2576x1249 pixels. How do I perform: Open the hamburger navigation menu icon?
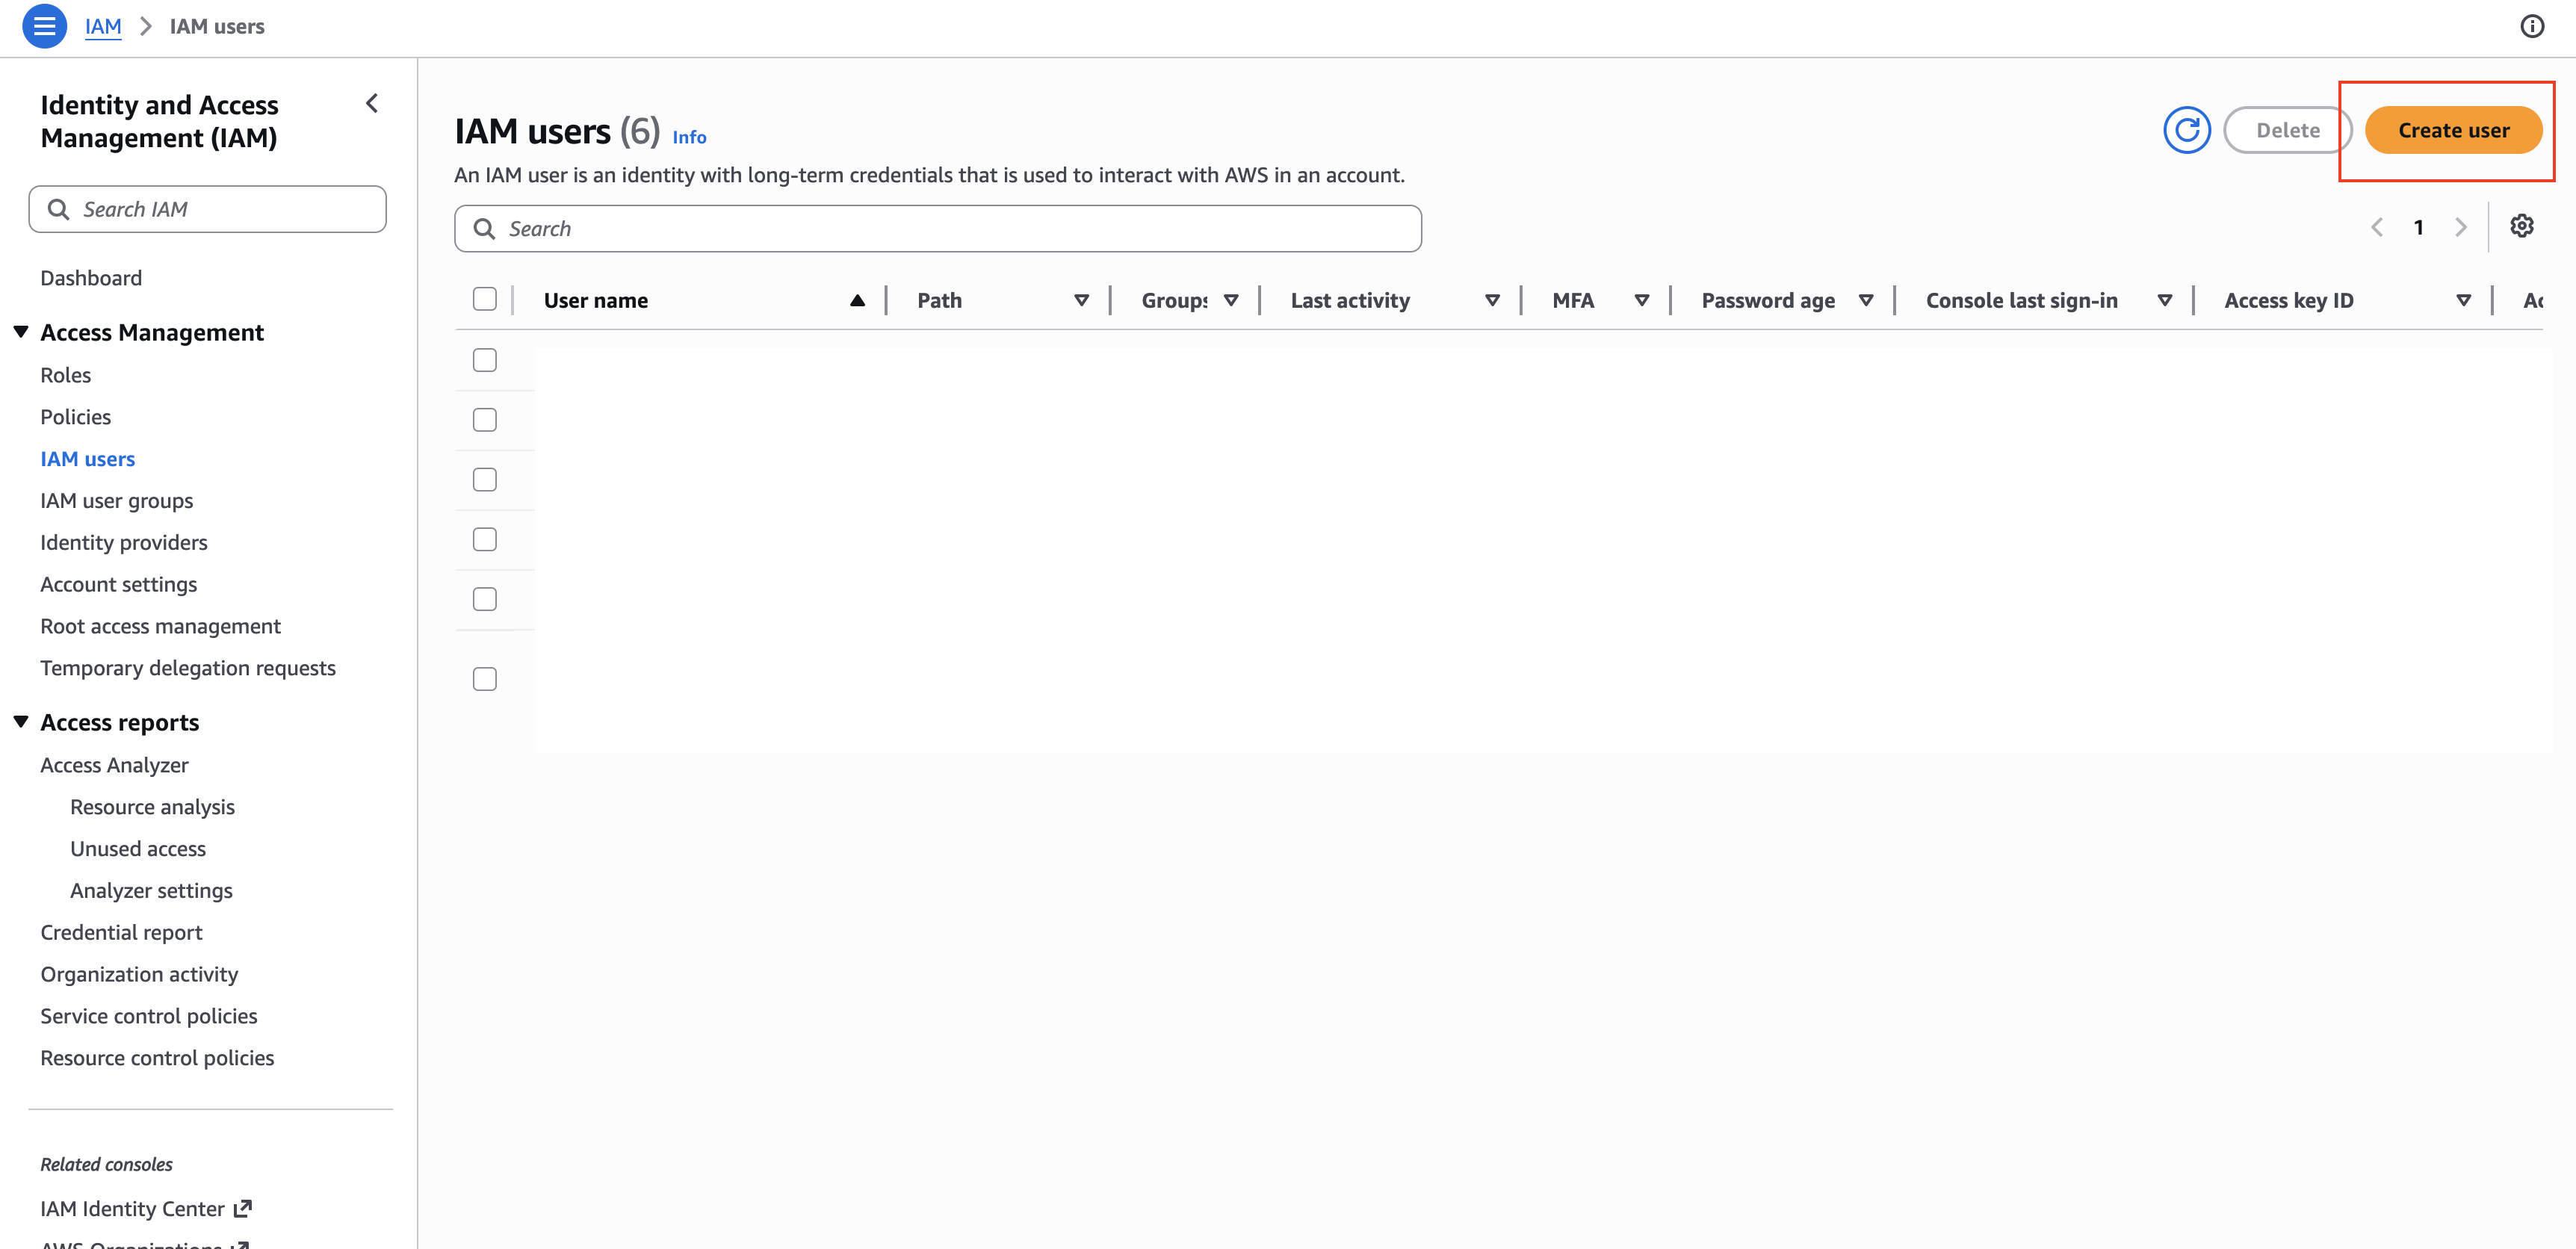[44, 26]
